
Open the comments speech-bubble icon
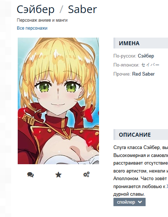30,175
